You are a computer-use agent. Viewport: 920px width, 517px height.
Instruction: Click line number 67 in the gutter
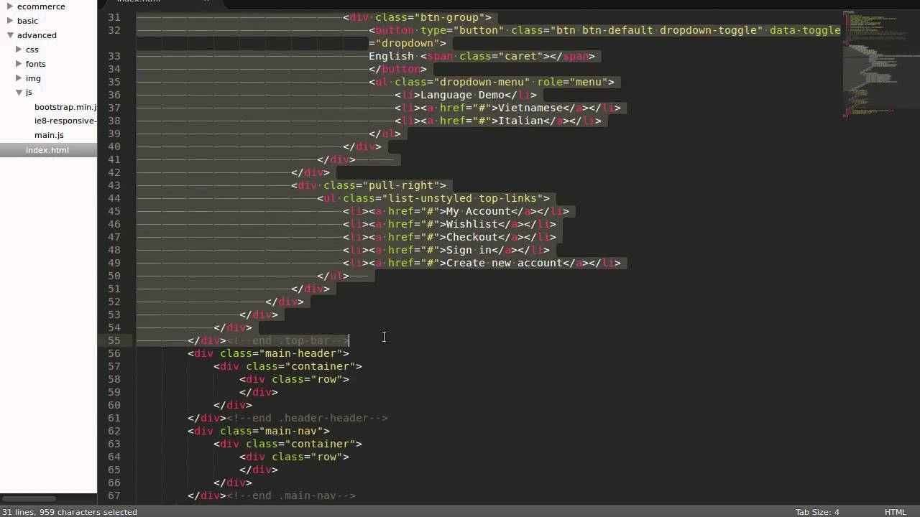114,495
